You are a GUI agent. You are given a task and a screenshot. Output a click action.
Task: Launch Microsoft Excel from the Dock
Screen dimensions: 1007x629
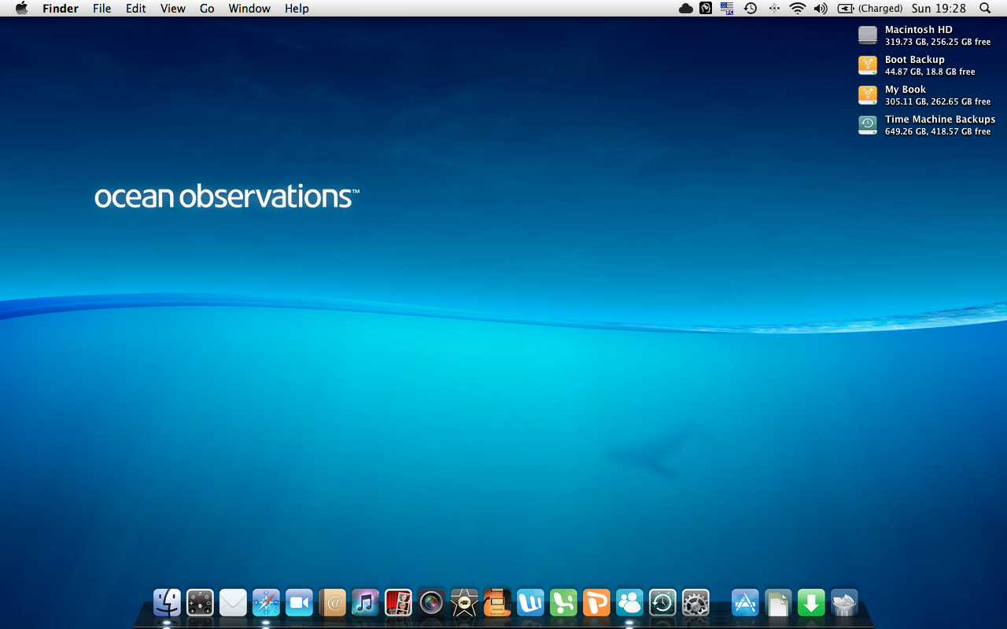(x=563, y=603)
